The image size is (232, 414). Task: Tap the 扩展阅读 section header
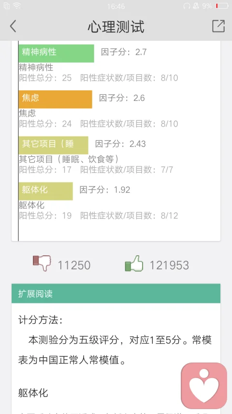tap(116, 294)
